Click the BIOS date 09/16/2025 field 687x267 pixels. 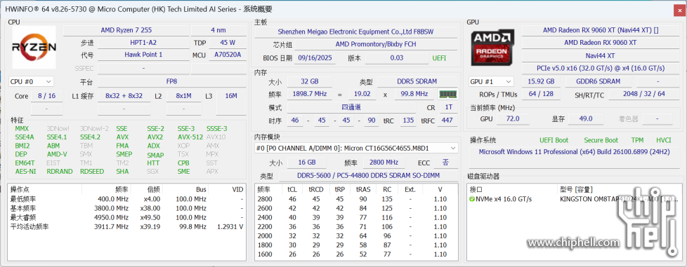pos(315,57)
